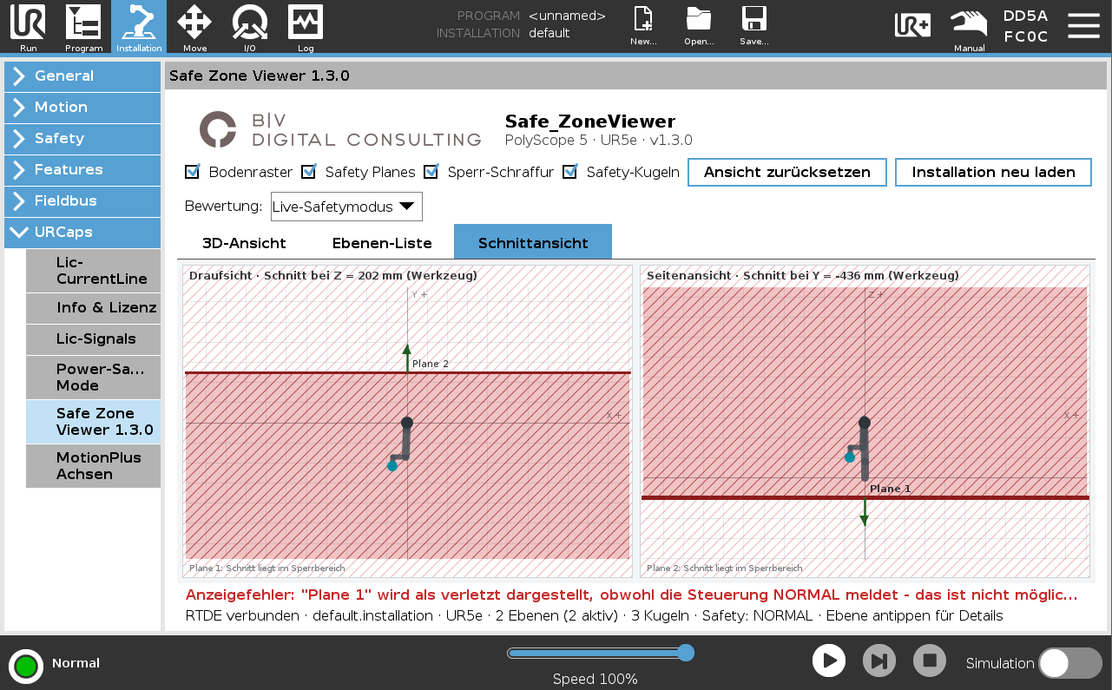The image size is (1112, 690).
Task: Select Safe Zone Viewer 1.3.0 entry
Action: [x=93, y=422]
